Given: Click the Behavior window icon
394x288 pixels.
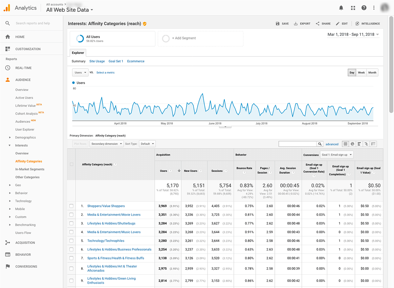Looking at the screenshot, I should click(8, 255).
